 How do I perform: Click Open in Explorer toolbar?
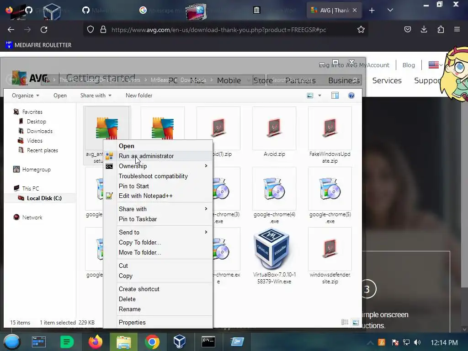tap(60, 96)
